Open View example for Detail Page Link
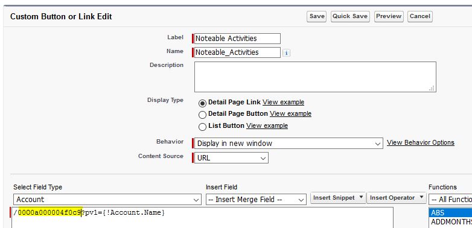 [x=283, y=103]
